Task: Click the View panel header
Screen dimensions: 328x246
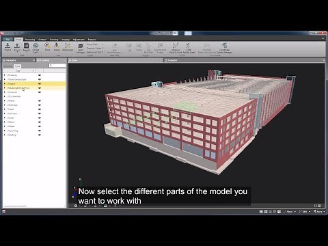Action: coord(115,60)
